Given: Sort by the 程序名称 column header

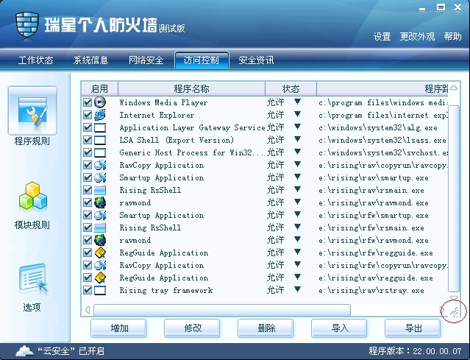Looking at the screenshot, I should 191,89.
